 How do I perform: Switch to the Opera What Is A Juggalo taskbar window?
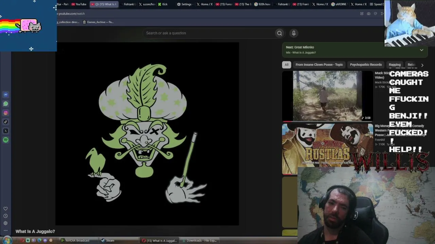click(x=159, y=241)
